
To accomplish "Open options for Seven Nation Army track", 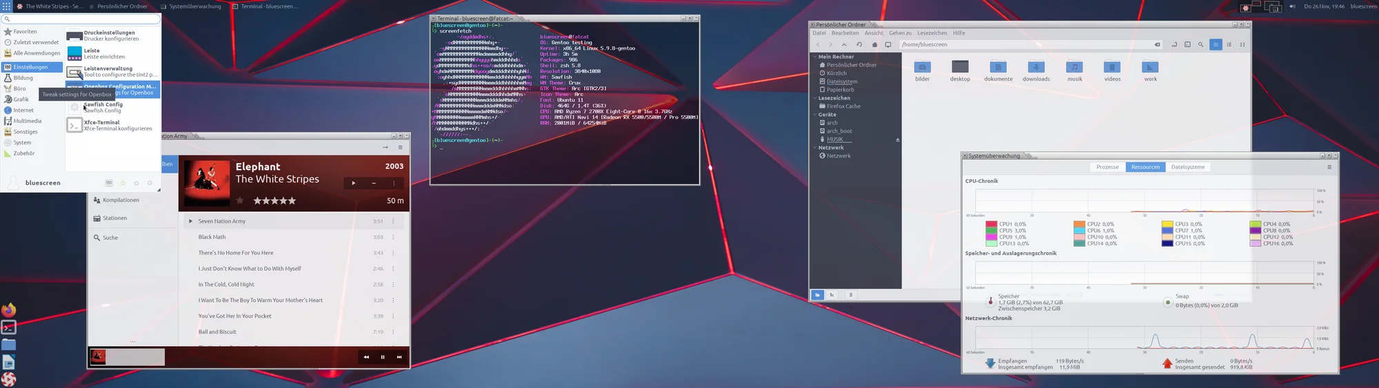I will pyautogui.click(x=394, y=221).
